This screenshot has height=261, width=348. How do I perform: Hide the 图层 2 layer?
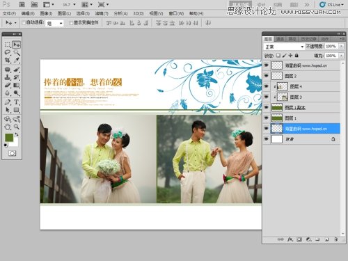pos(267,76)
